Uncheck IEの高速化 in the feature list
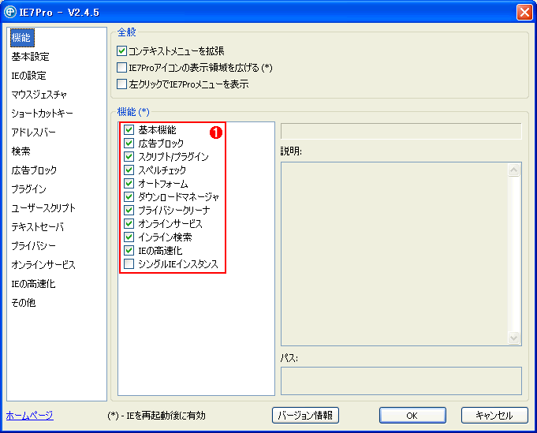Screen dimensions: 537x433 tap(129, 250)
